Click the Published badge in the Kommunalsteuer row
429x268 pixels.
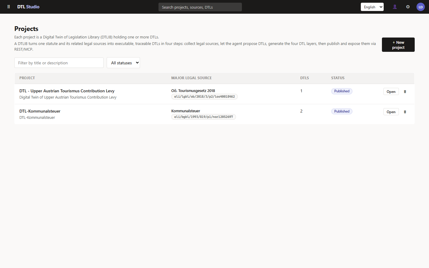click(x=342, y=111)
